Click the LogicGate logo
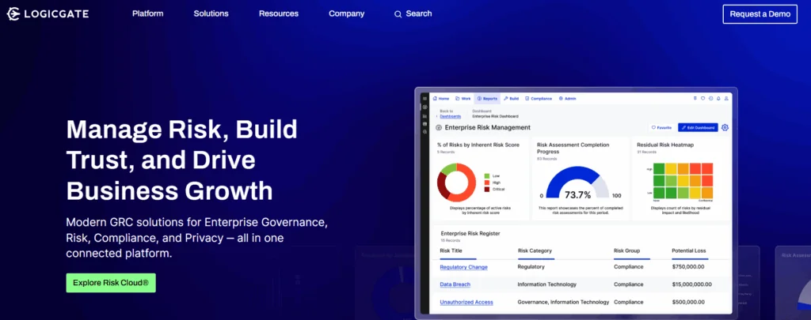 pos(48,13)
